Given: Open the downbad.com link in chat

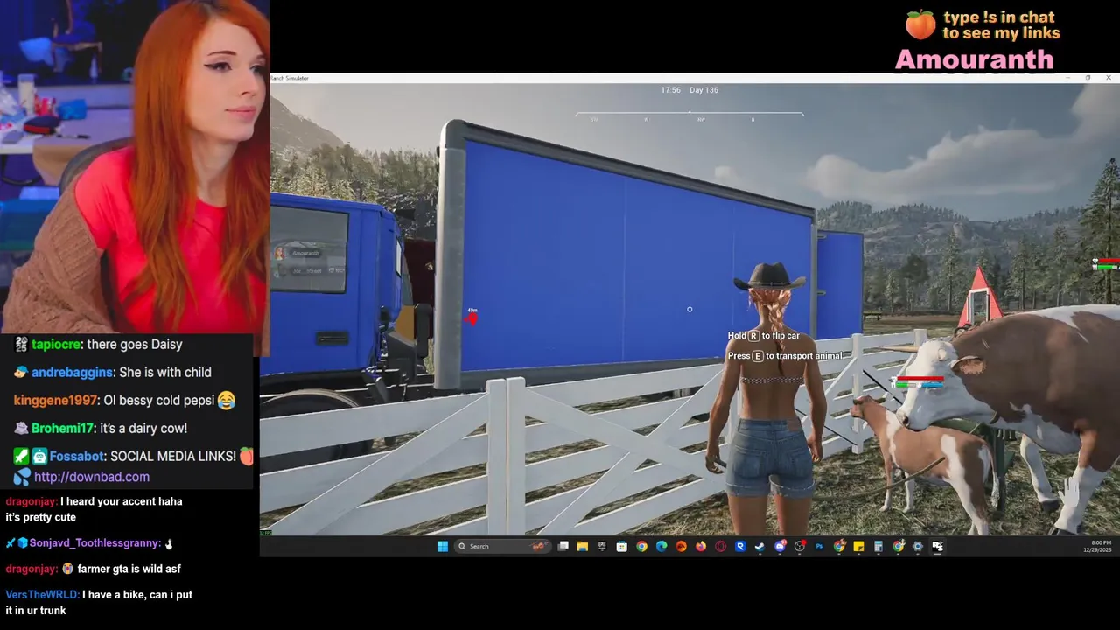Looking at the screenshot, I should pos(92,477).
